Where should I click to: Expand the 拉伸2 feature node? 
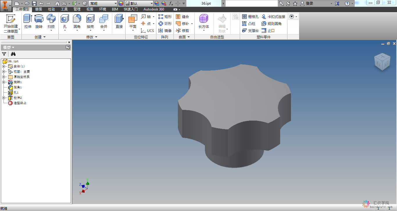3,98
